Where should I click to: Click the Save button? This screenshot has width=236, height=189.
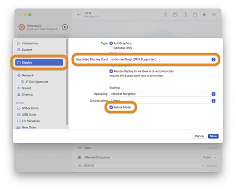tap(213, 136)
